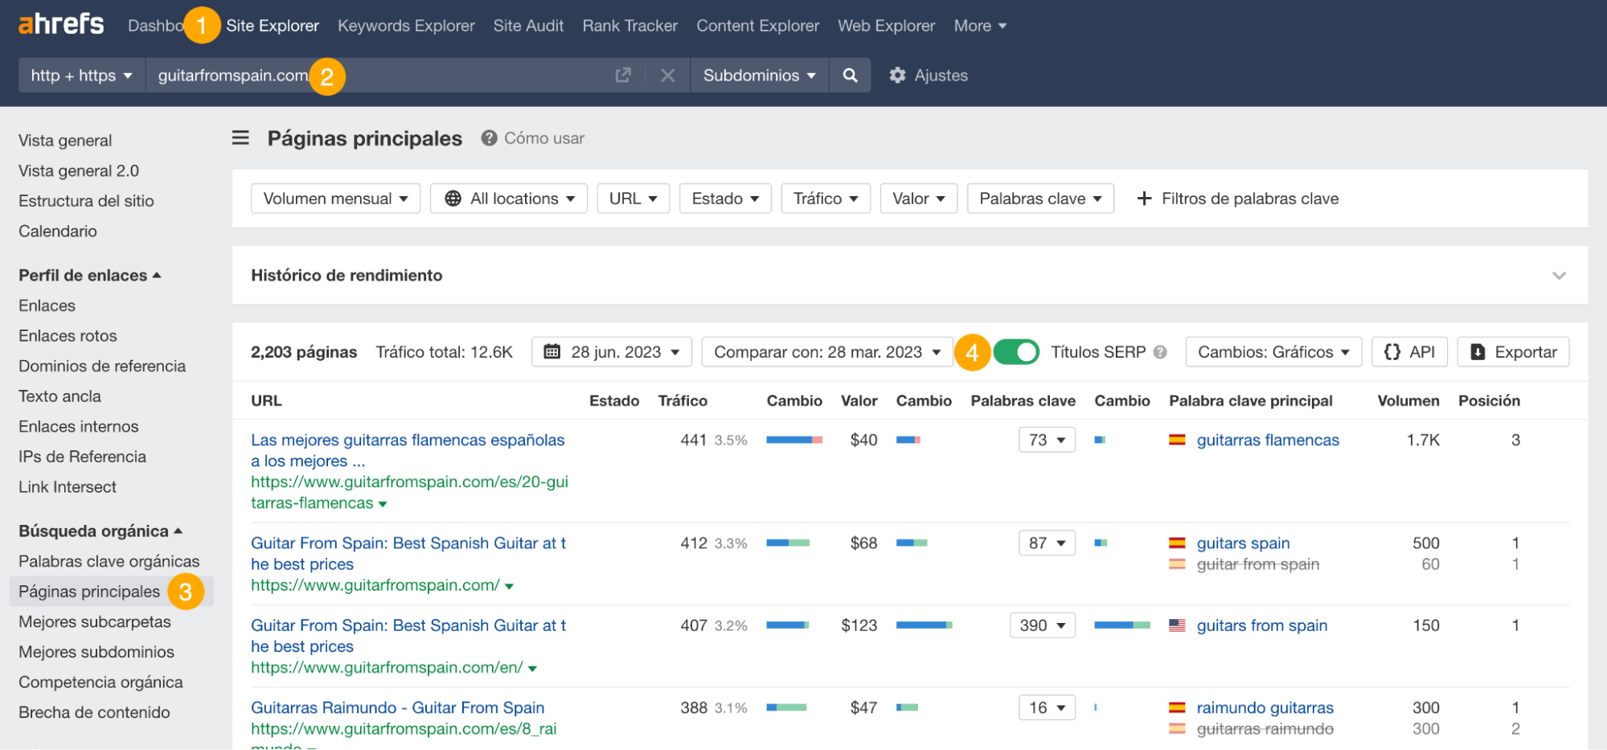Open the Rank Tracker tool
This screenshot has width=1607, height=750.
[x=629, y=25]
